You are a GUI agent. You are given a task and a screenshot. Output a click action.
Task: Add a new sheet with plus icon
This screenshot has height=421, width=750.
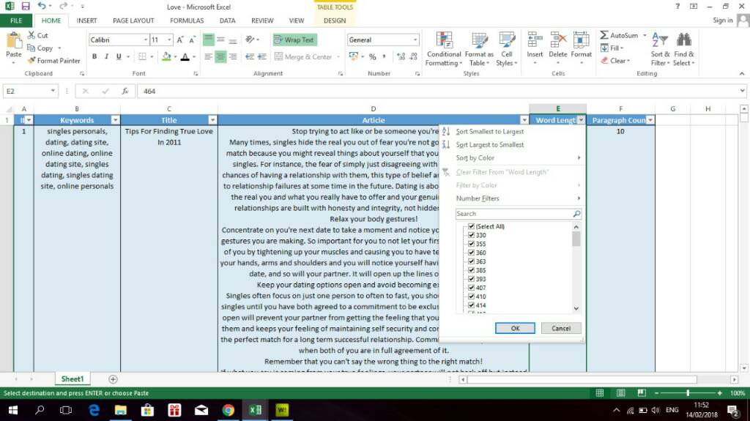tap(113, 379)
